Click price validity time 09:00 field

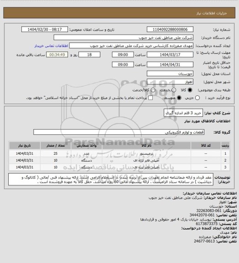coord(123,64)
